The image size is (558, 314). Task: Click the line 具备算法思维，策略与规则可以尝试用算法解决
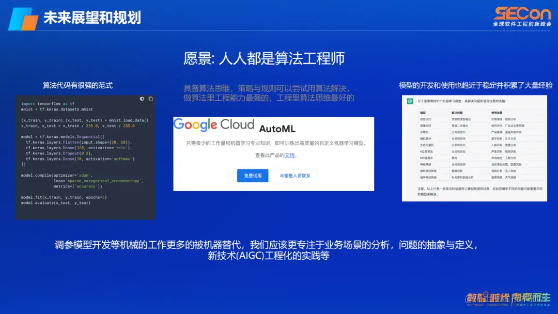[x=265, y=88]
